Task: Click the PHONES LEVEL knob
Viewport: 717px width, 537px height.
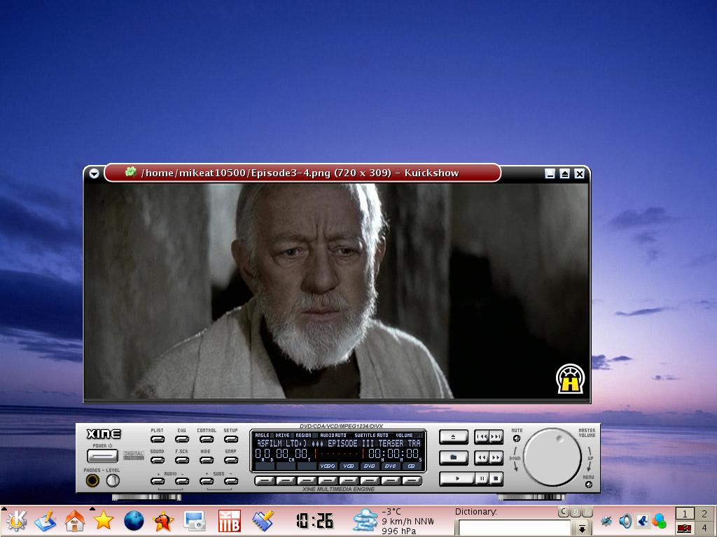Action: pyautogui.click(x=113, y=480)
